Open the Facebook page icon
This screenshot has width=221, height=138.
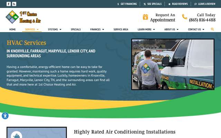coord(9,4)
